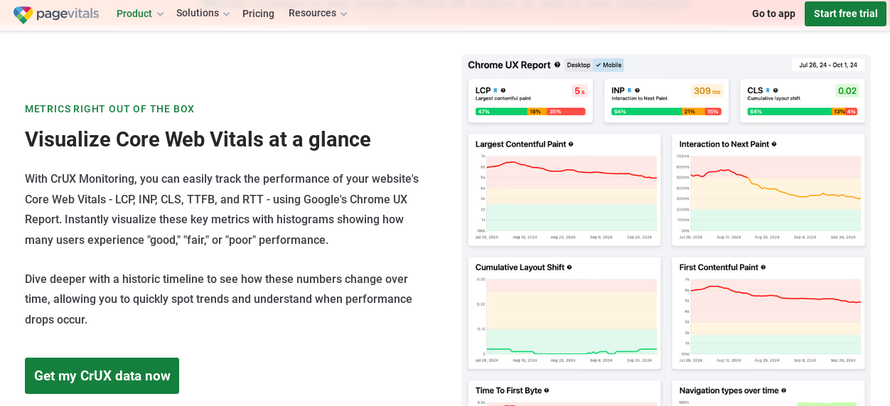
Task: Click the Go to app link
Action: tap(773, 14)
